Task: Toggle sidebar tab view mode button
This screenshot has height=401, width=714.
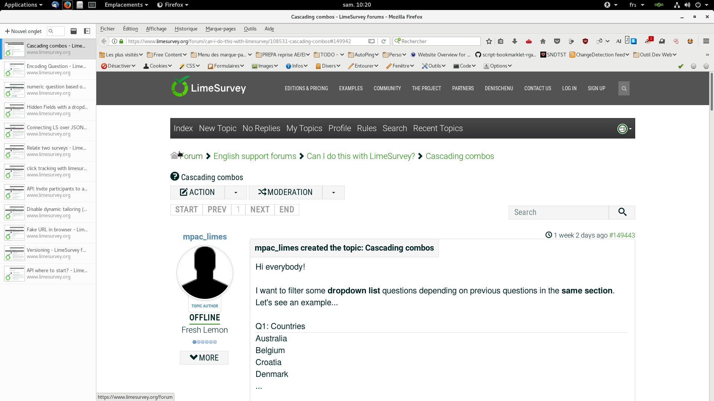Action: point(74,31)
